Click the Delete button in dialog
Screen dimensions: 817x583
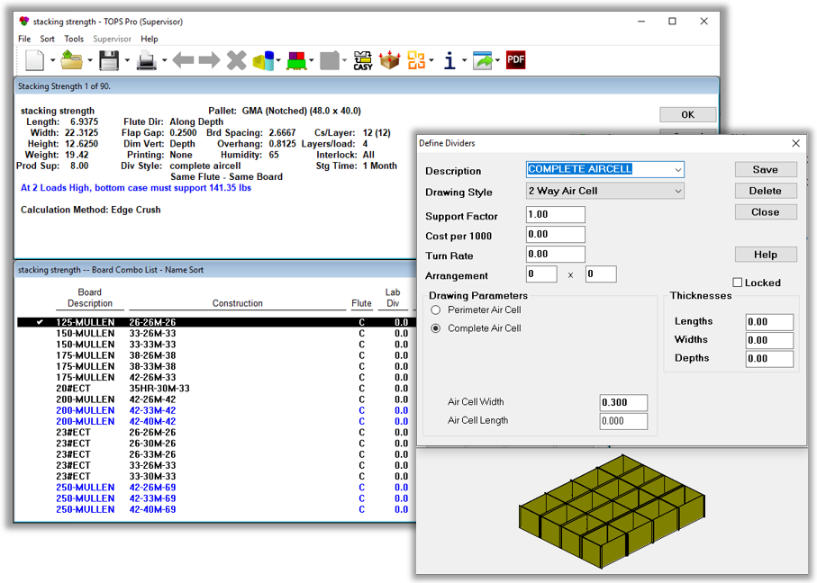[x=765, y=191]
